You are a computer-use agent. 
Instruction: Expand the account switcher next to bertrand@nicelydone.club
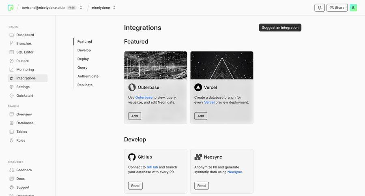tap(81, 8)
